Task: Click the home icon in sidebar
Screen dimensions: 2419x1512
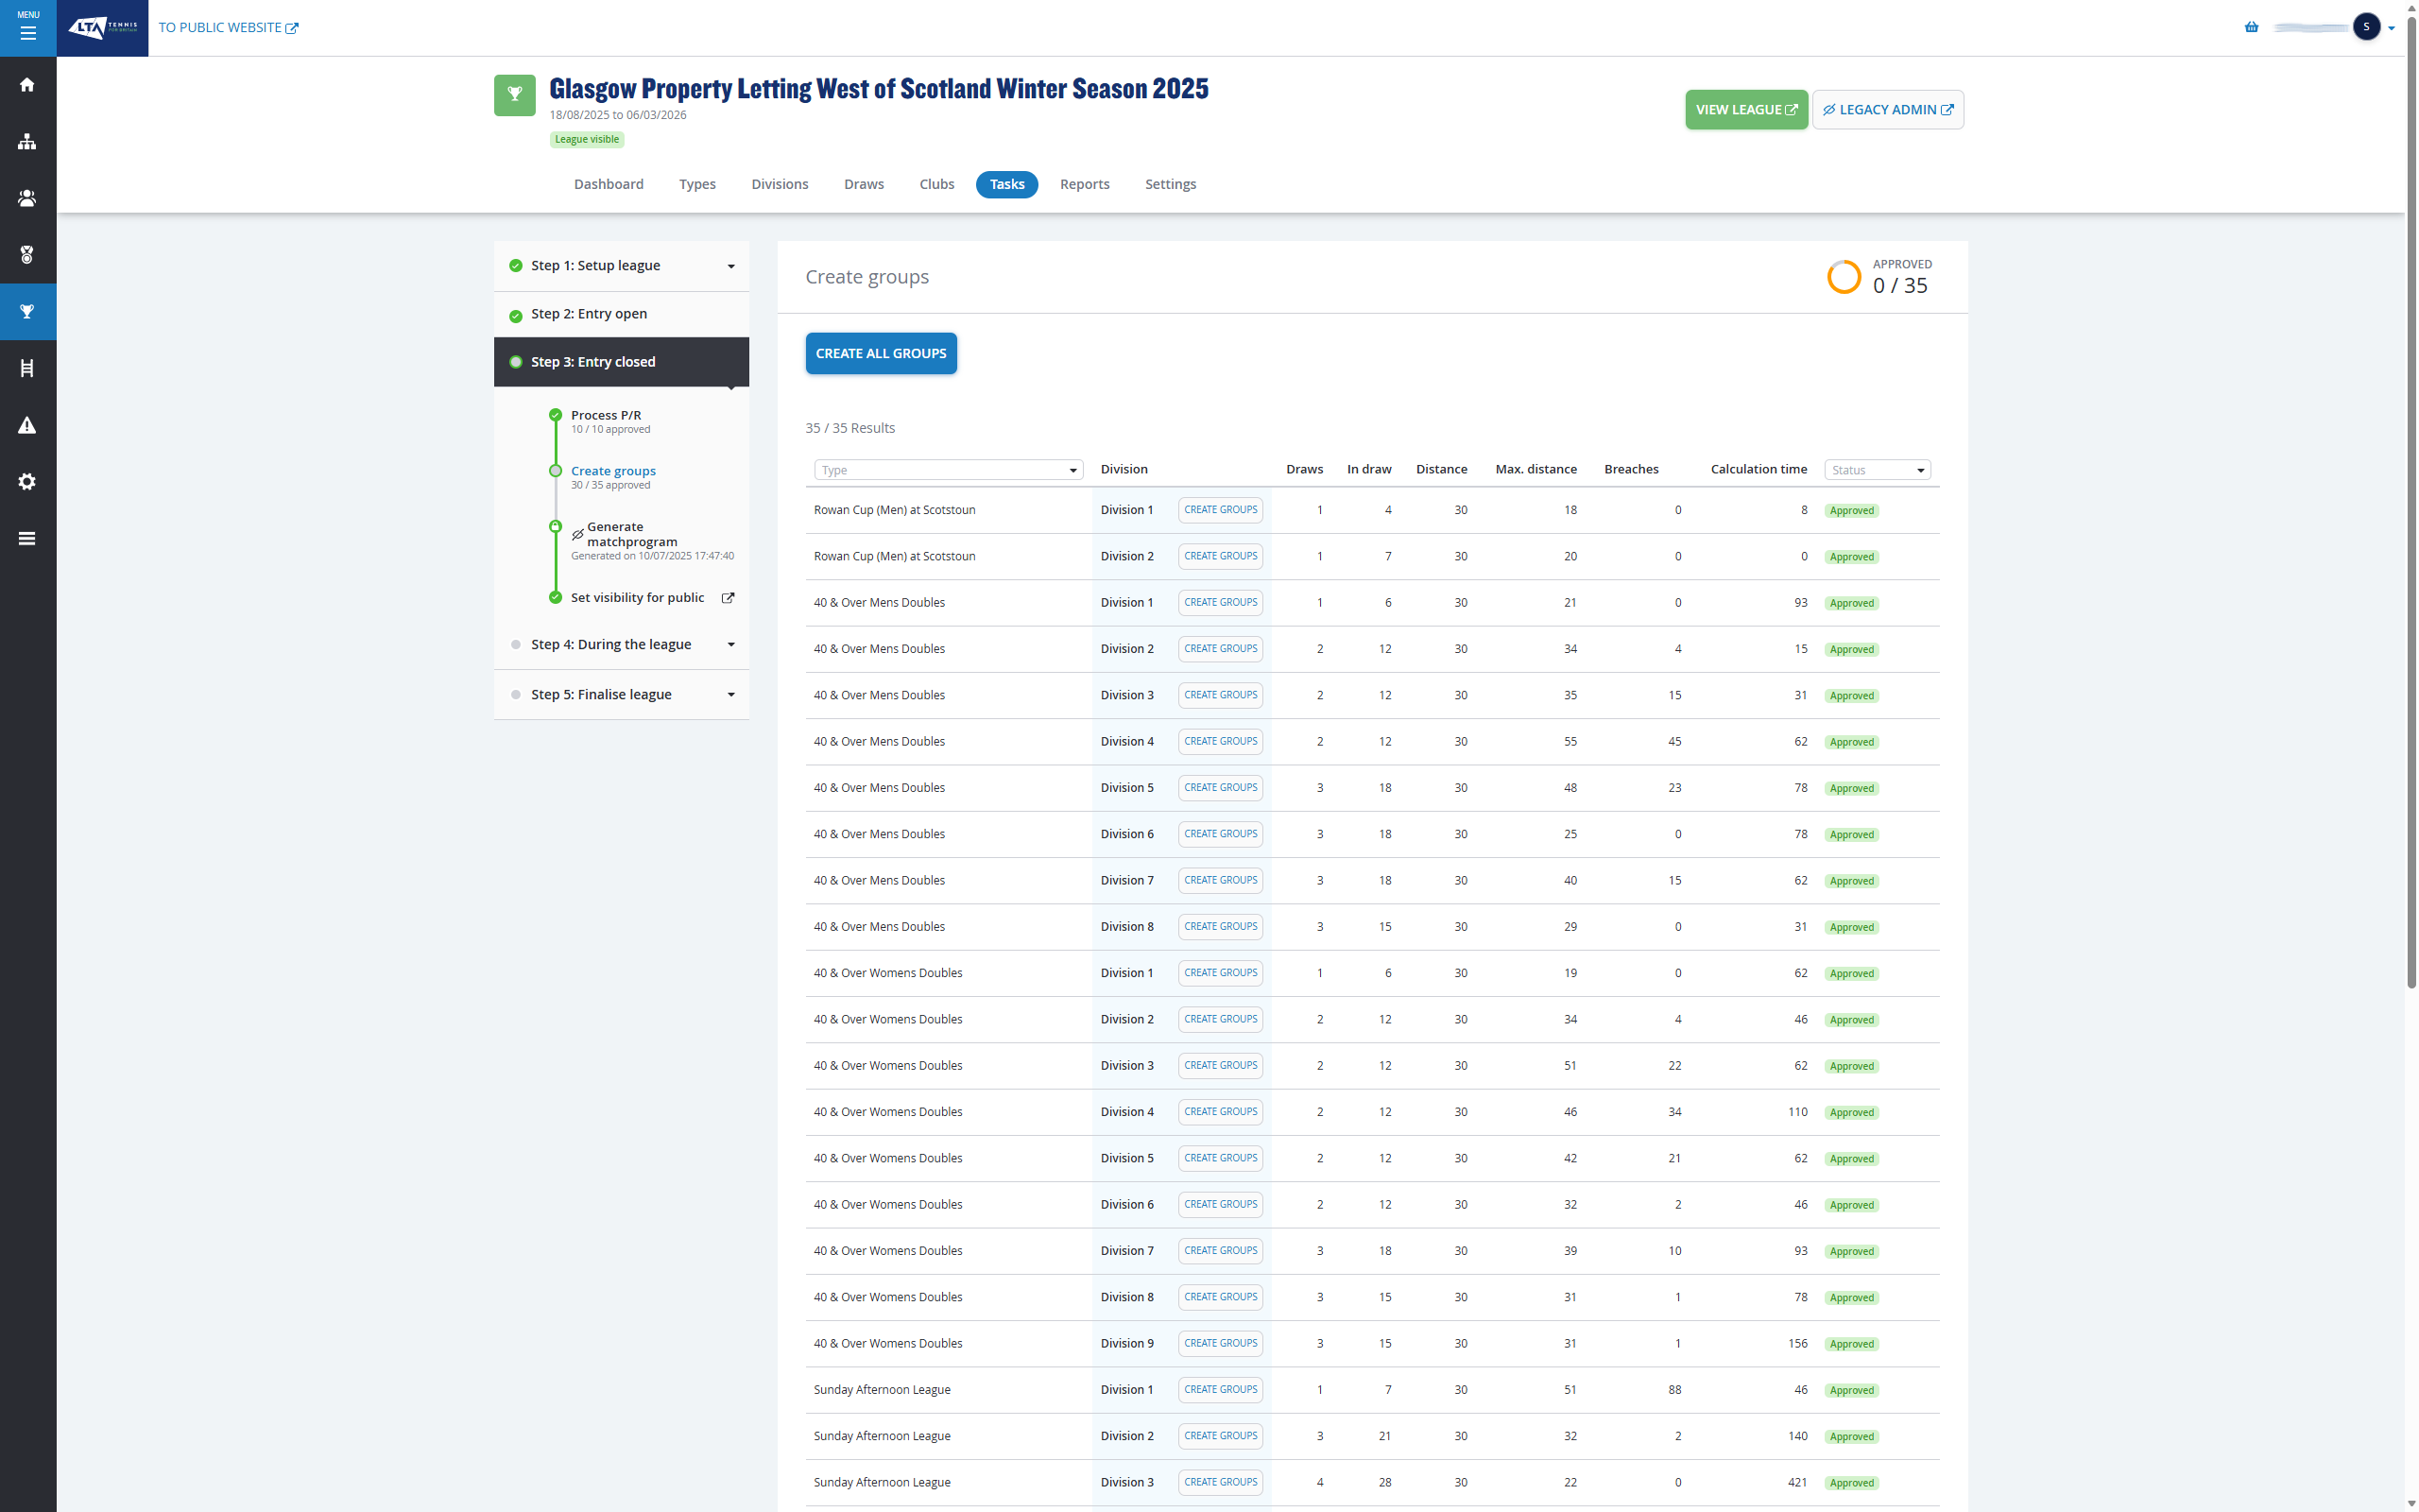Action: point(27,85)
